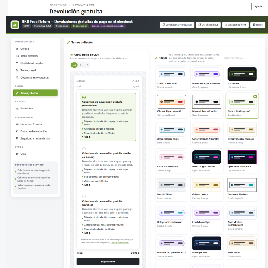Click Datos de demostración cargados badge
Image resolution: width=268 pixels, height=268 pixels.
pyautogui.click(x=108, y=26)
